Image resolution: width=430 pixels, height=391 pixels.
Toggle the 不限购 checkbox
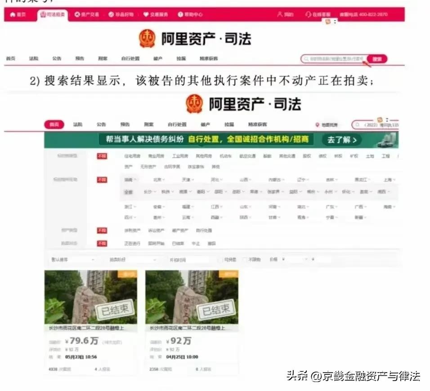245,260
